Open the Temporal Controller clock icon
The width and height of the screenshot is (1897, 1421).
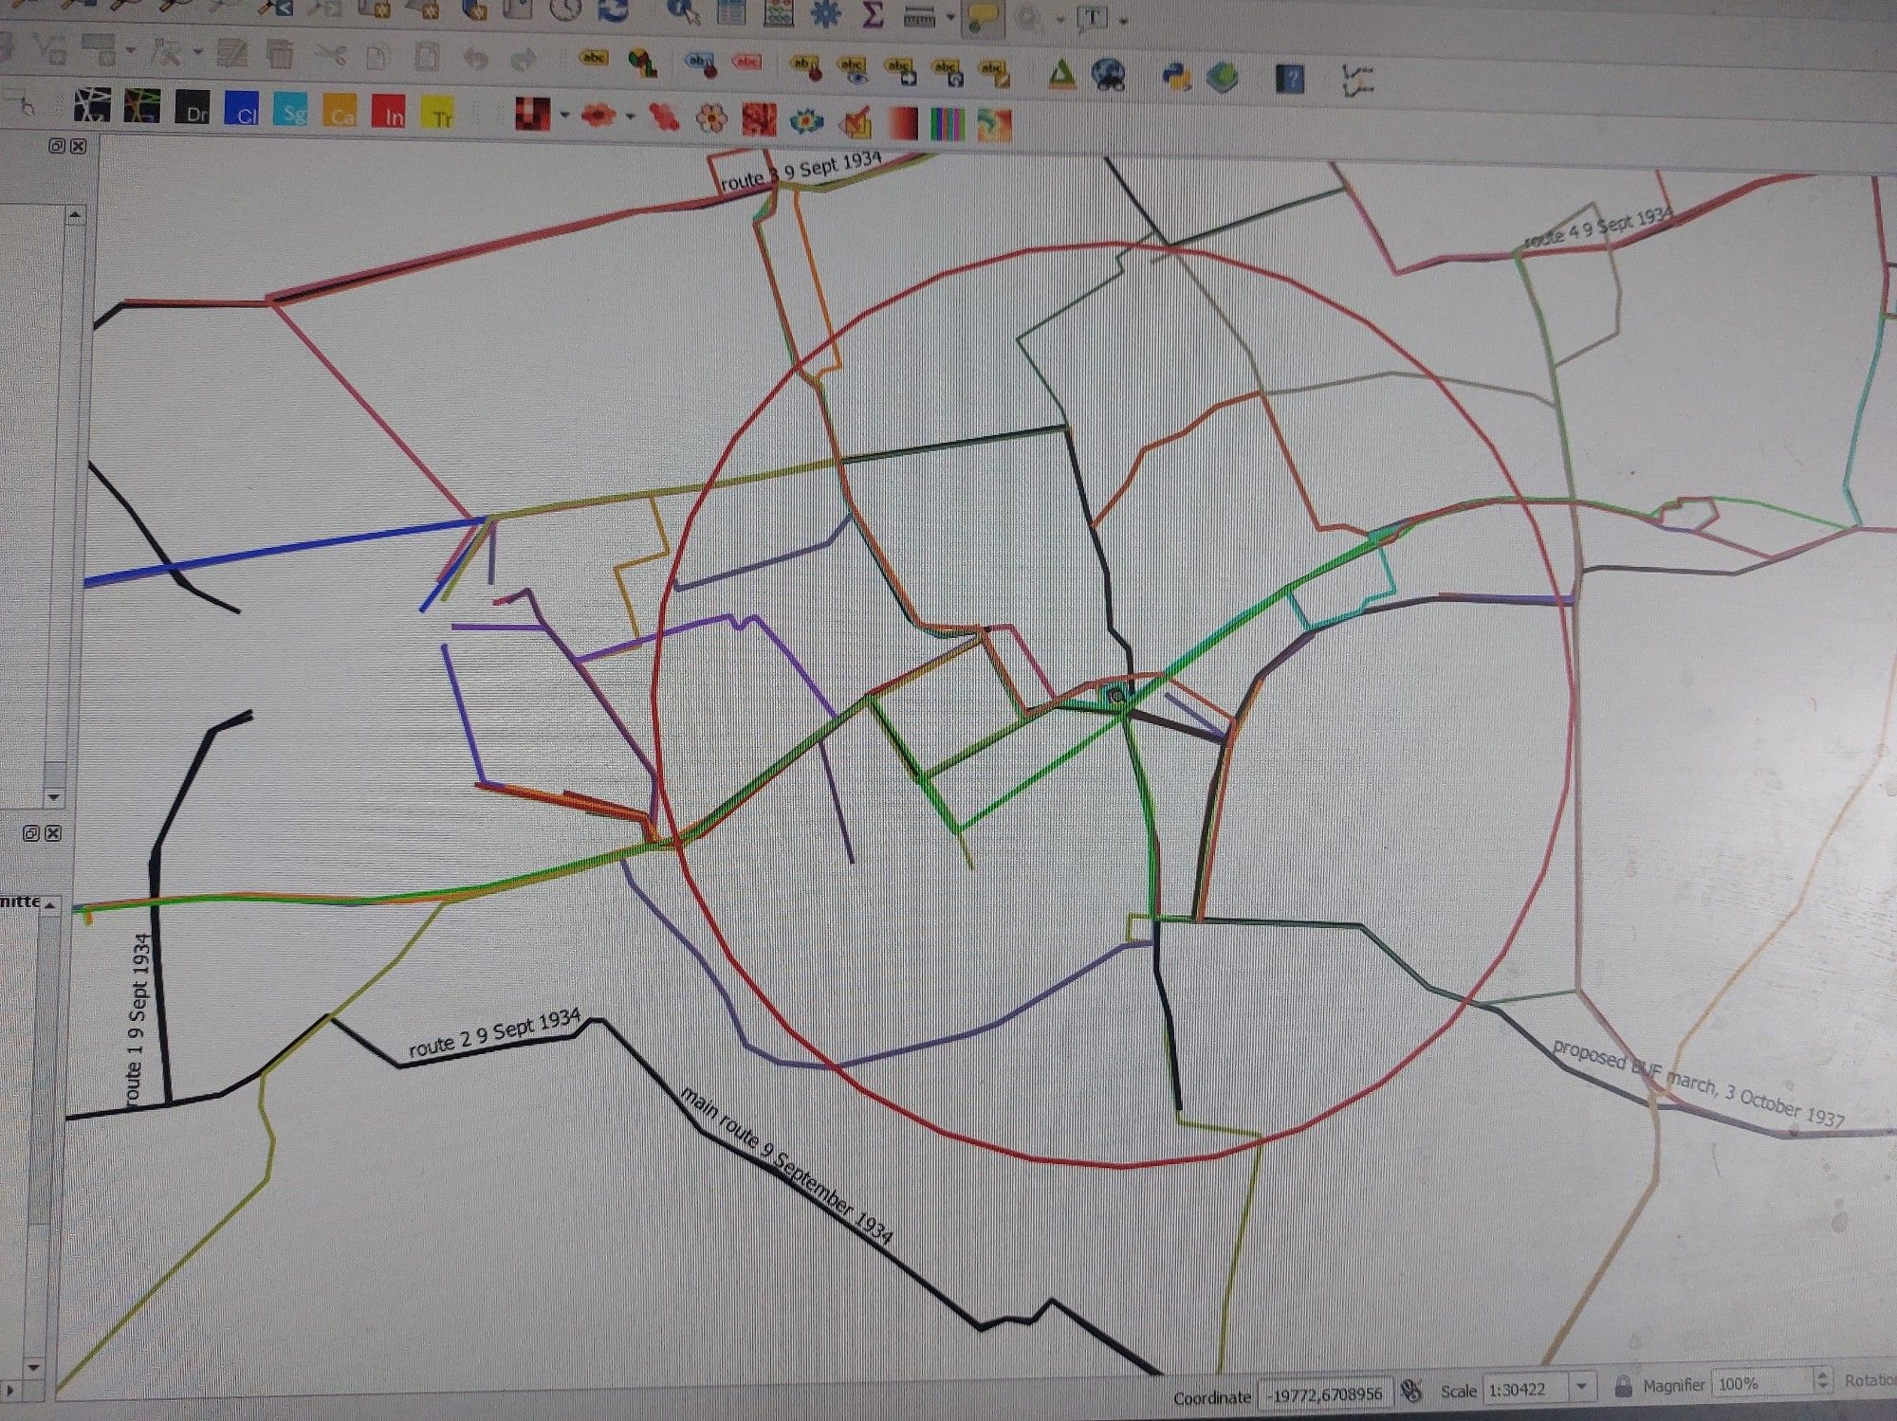(566, 9)
